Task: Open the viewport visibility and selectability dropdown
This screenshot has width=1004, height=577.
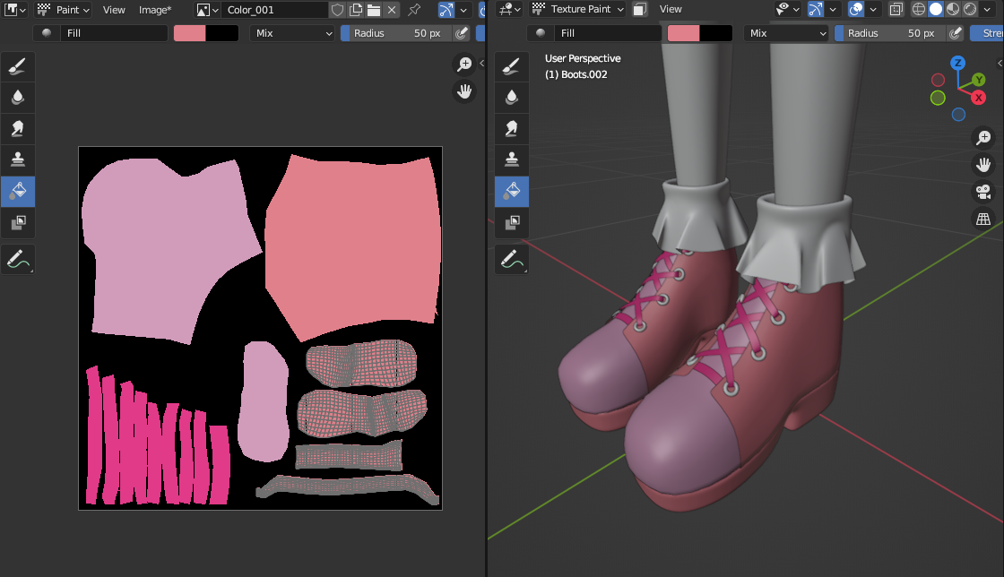Action: point(788,9)
